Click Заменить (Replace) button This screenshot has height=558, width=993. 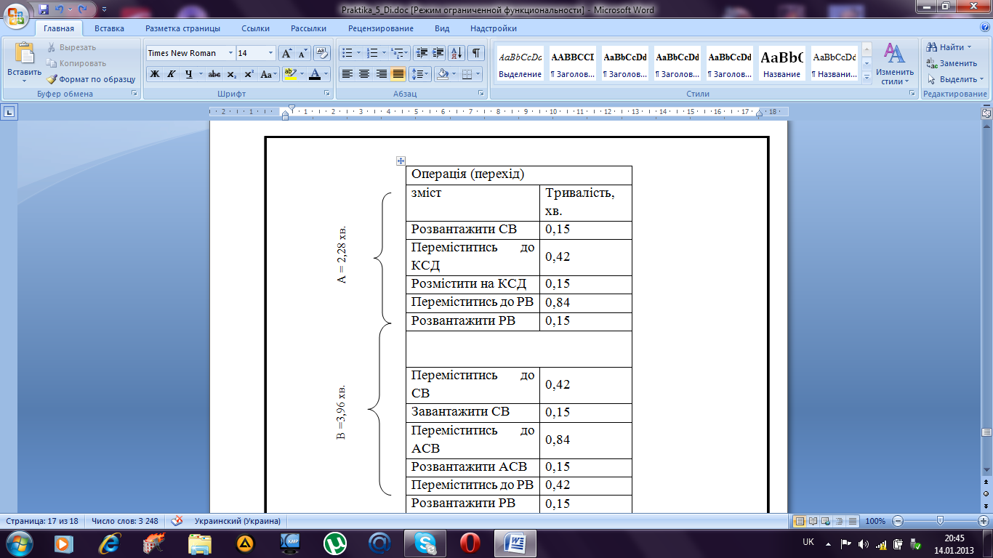pos(952,63)
